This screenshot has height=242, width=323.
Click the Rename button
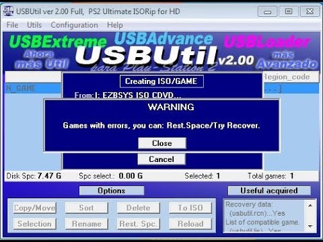[87, 224]
